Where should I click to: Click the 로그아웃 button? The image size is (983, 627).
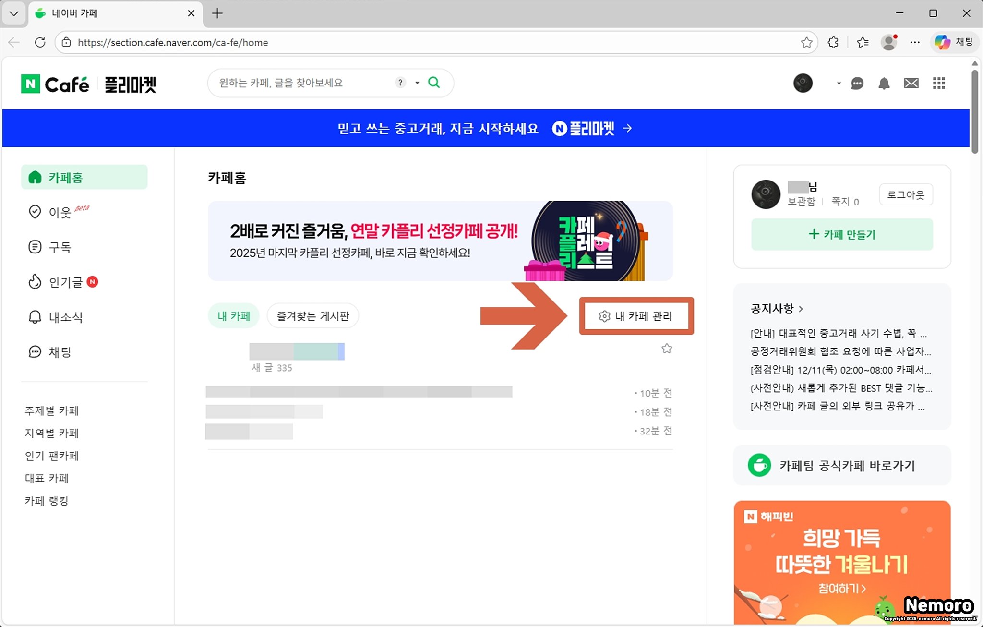point(905,194)
